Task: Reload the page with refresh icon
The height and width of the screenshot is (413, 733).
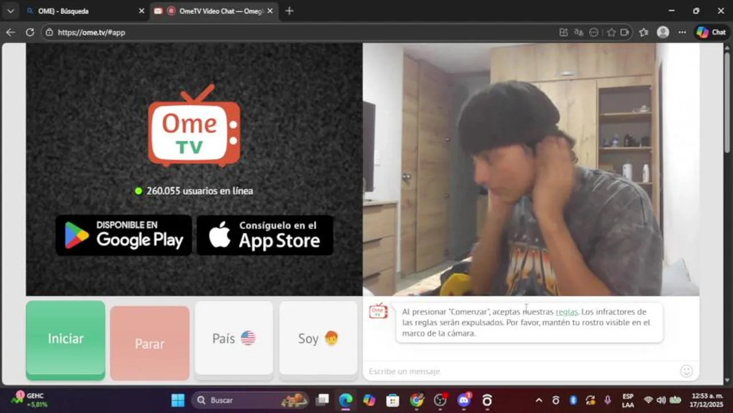Action: click(30, 32)
